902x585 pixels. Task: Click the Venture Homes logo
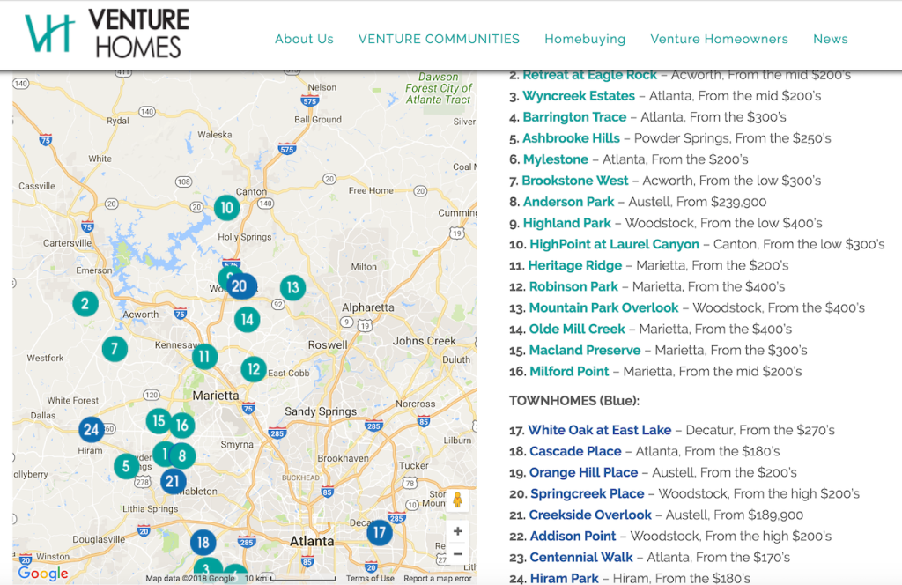pos(107,33)
